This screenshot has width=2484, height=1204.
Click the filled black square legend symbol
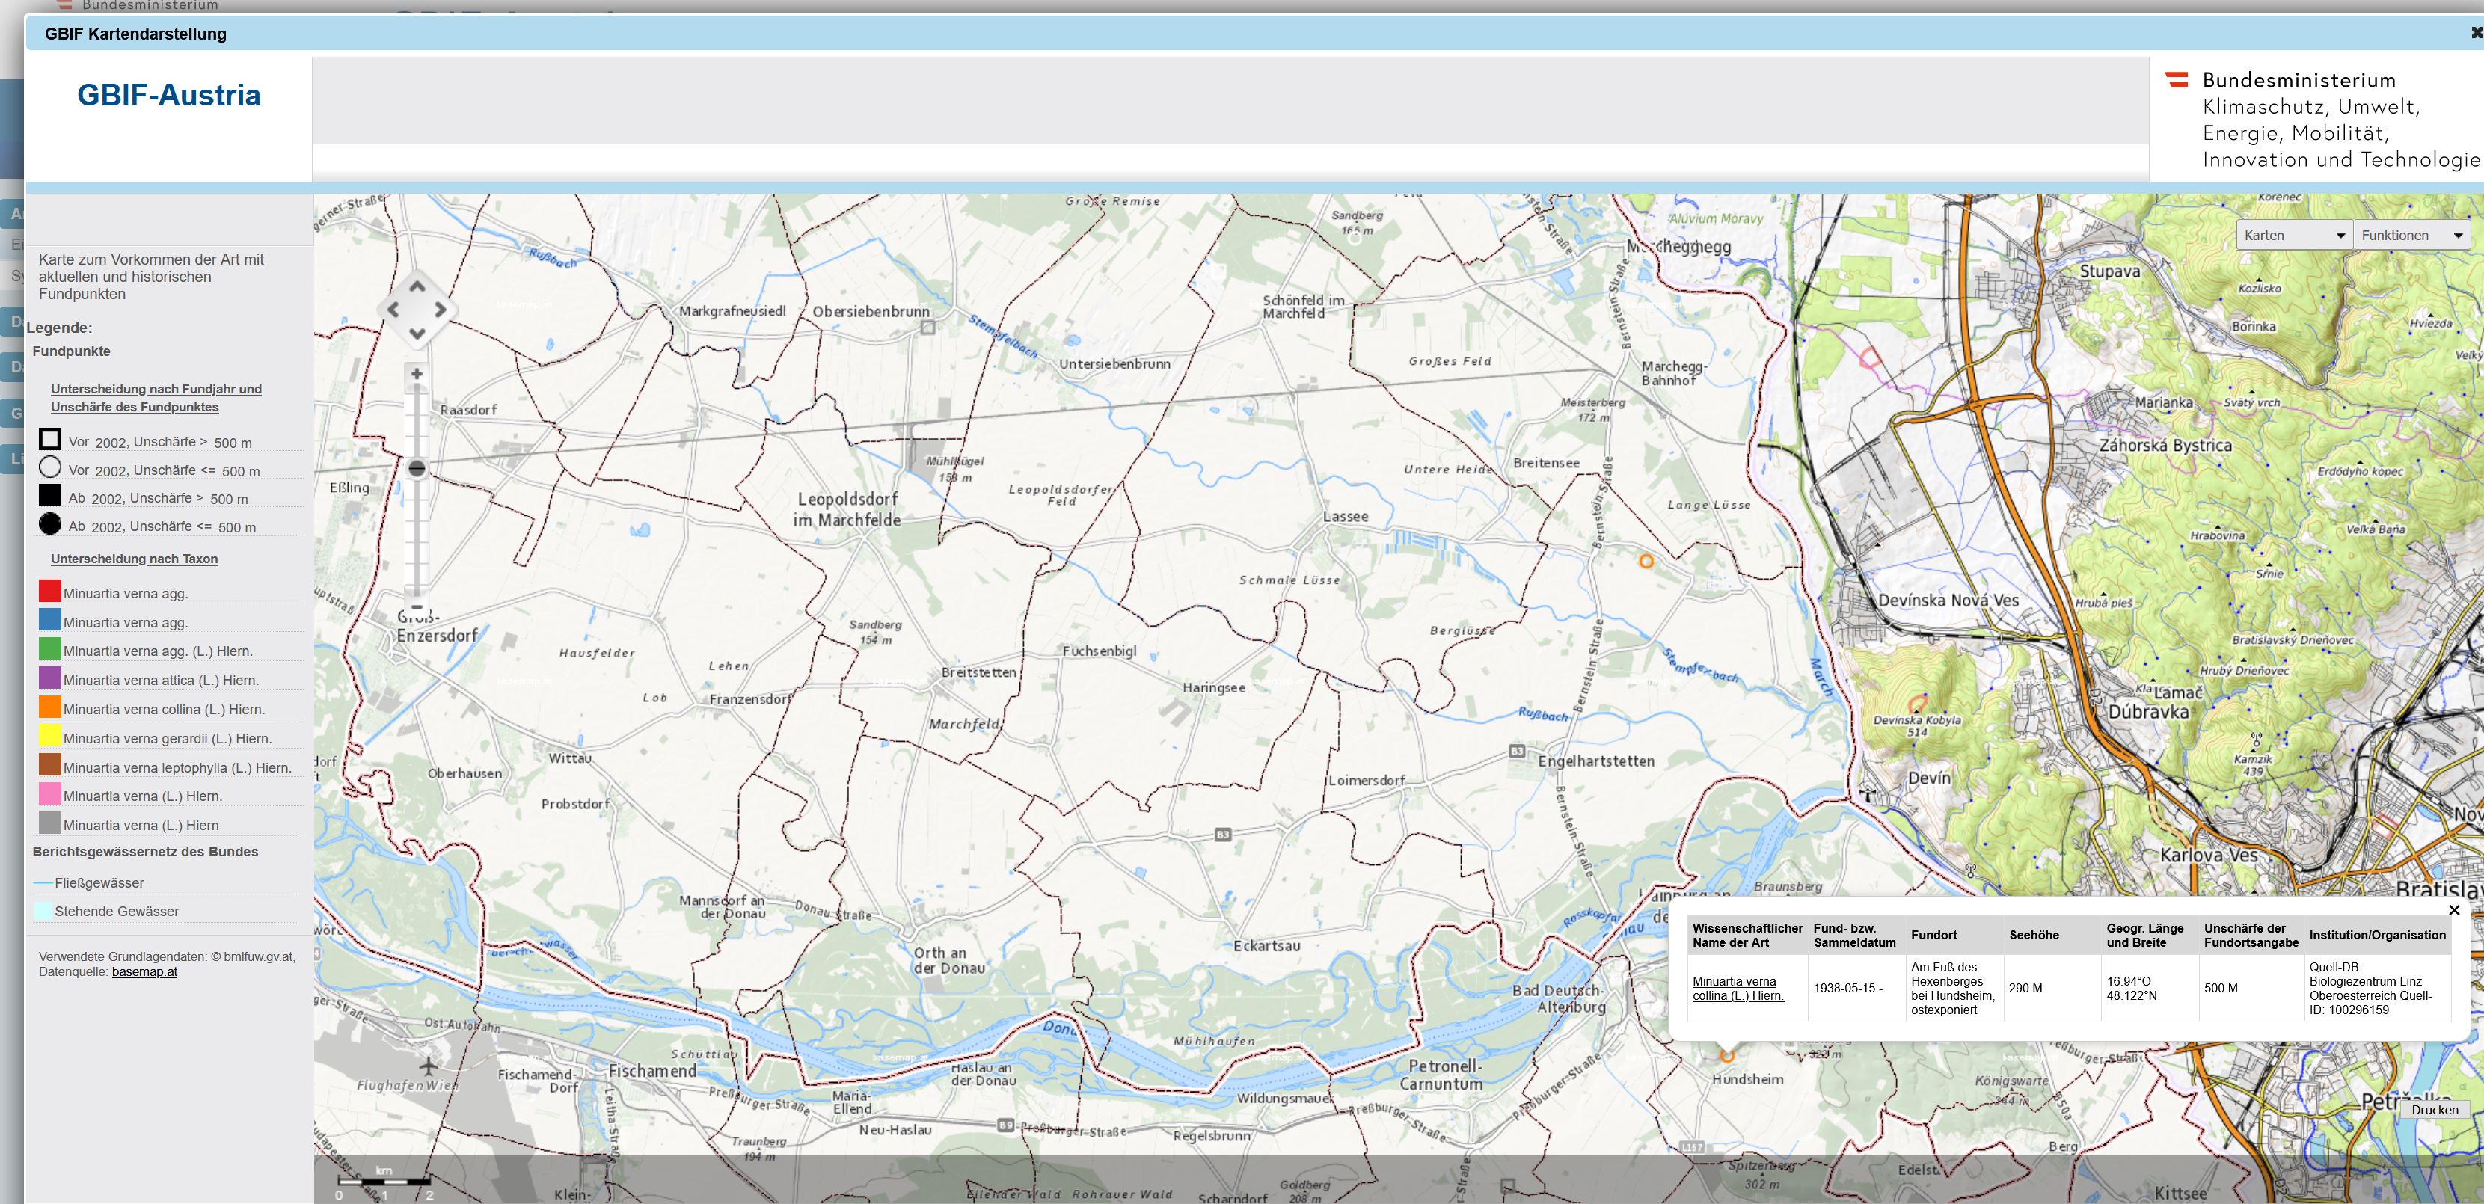pyautogui.click(x=50, y=496)
